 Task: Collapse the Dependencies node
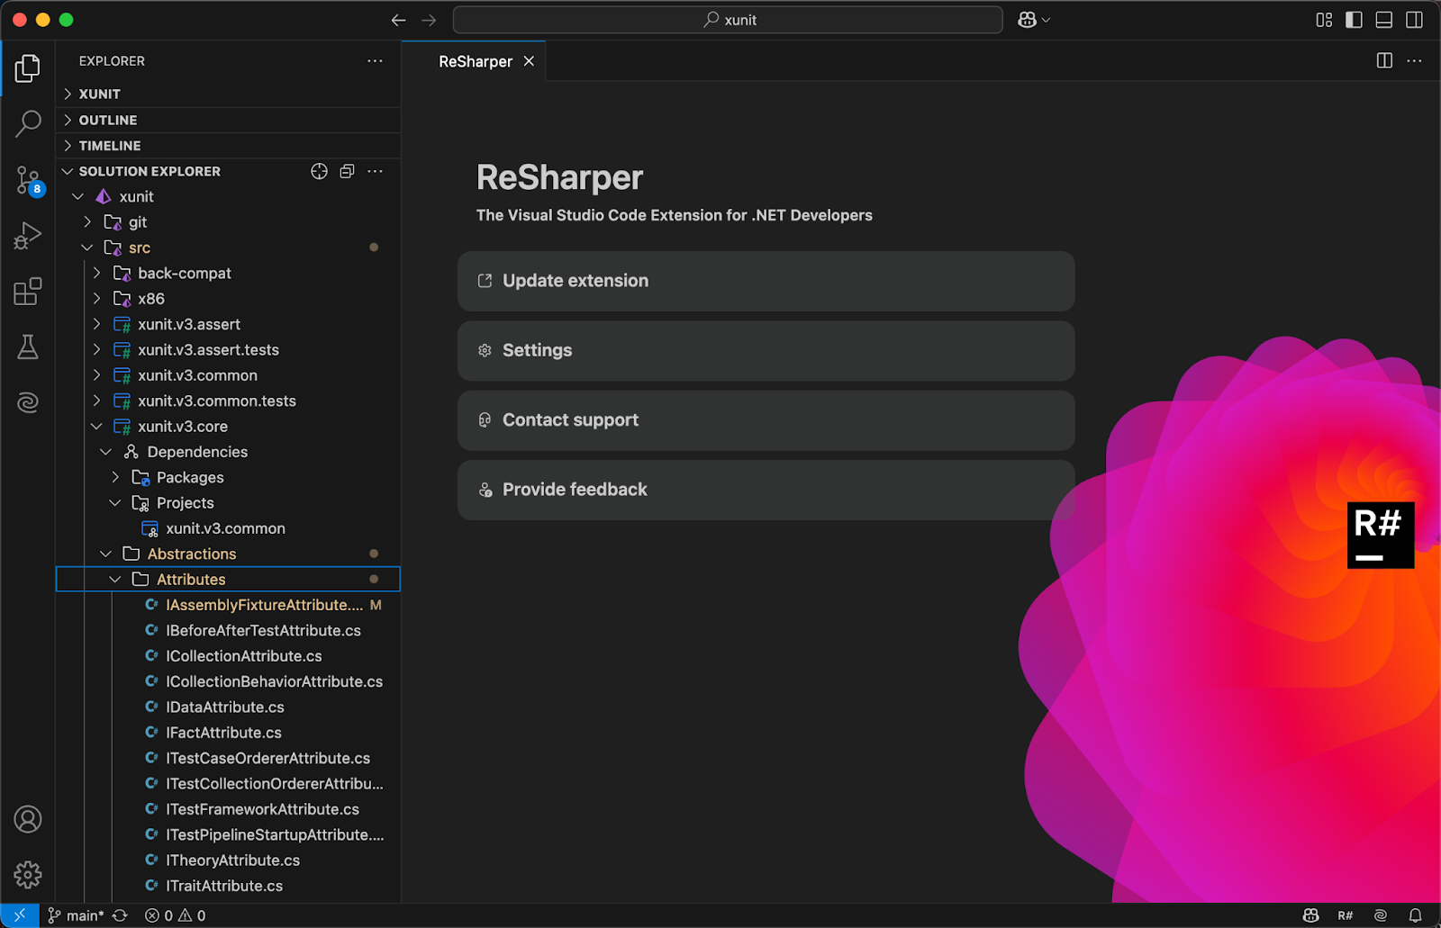(105, 452)
